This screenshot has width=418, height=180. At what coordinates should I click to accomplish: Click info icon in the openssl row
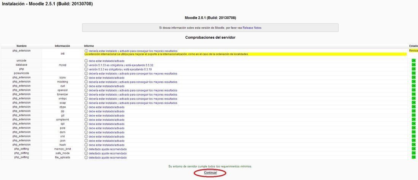coord(86,90)
